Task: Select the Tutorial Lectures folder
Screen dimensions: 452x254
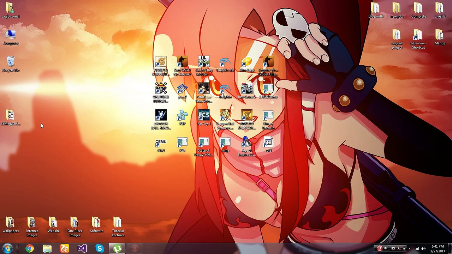Action: click(x=118, y=227)
